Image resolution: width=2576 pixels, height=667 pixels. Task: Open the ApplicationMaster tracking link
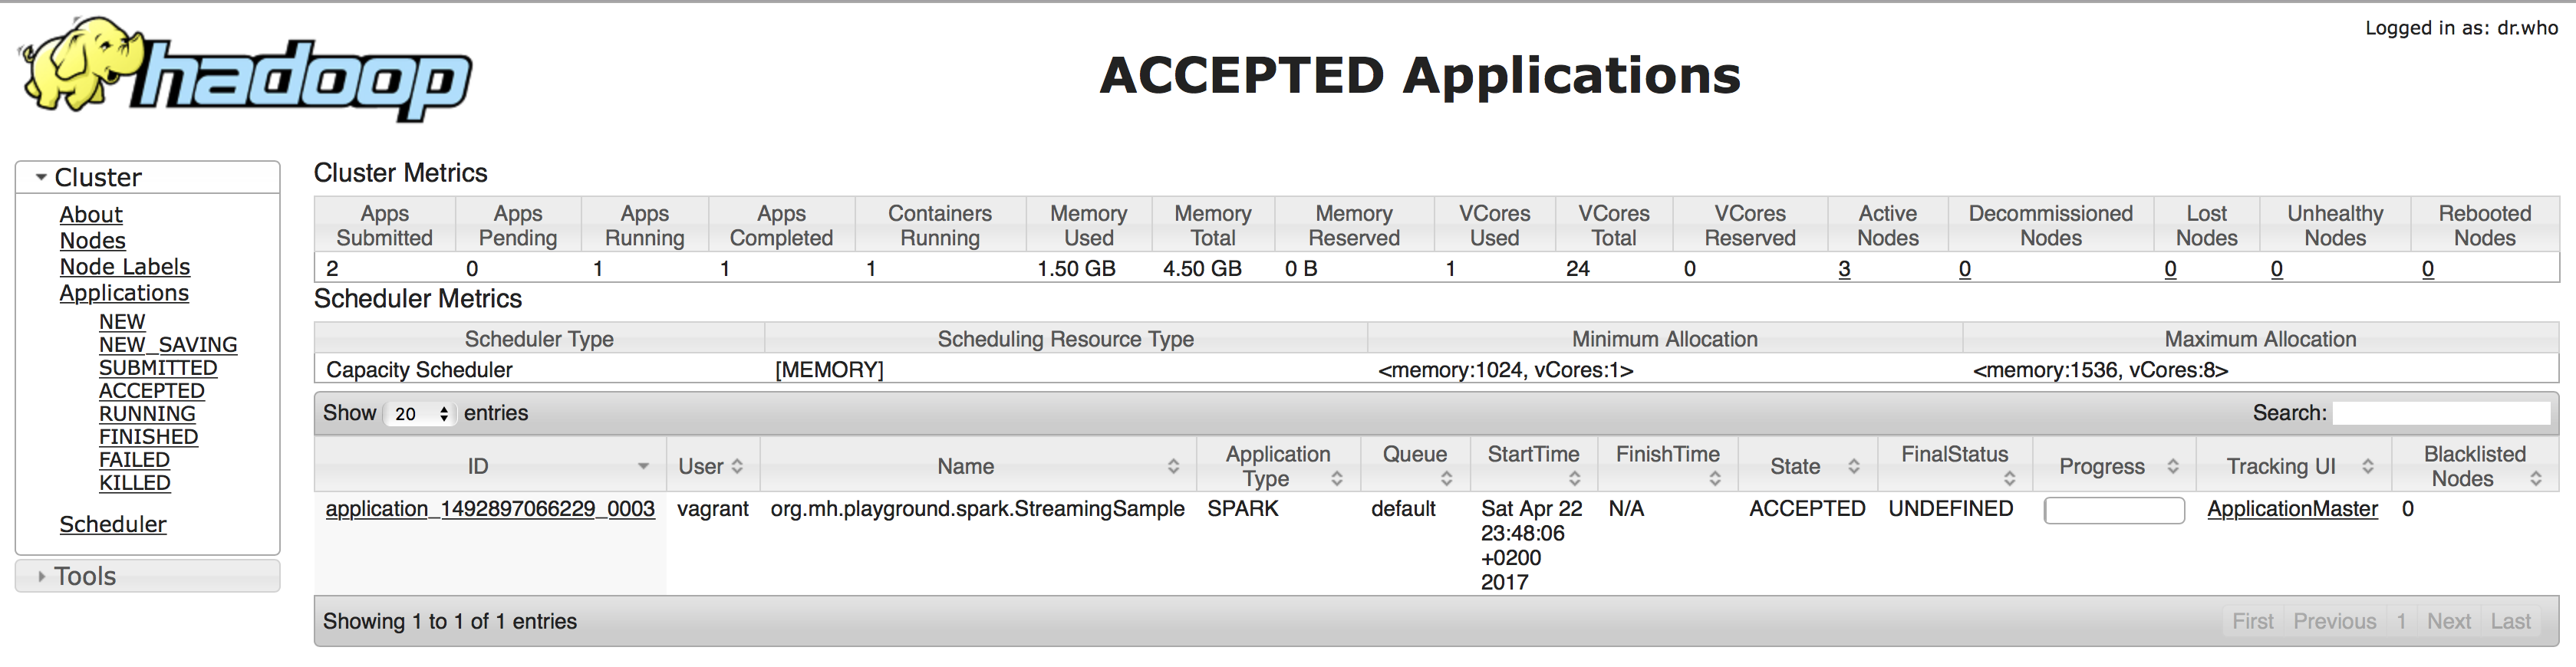click(2292, 509)
